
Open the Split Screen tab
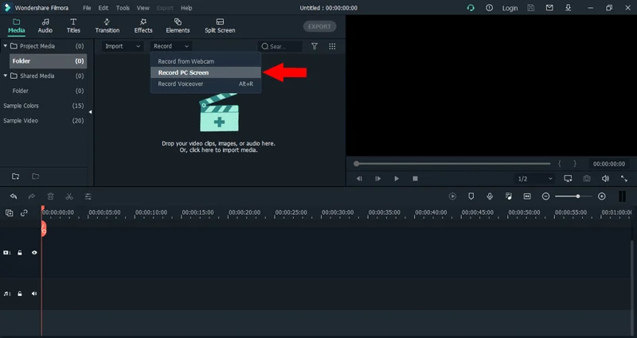coord(220,25)
